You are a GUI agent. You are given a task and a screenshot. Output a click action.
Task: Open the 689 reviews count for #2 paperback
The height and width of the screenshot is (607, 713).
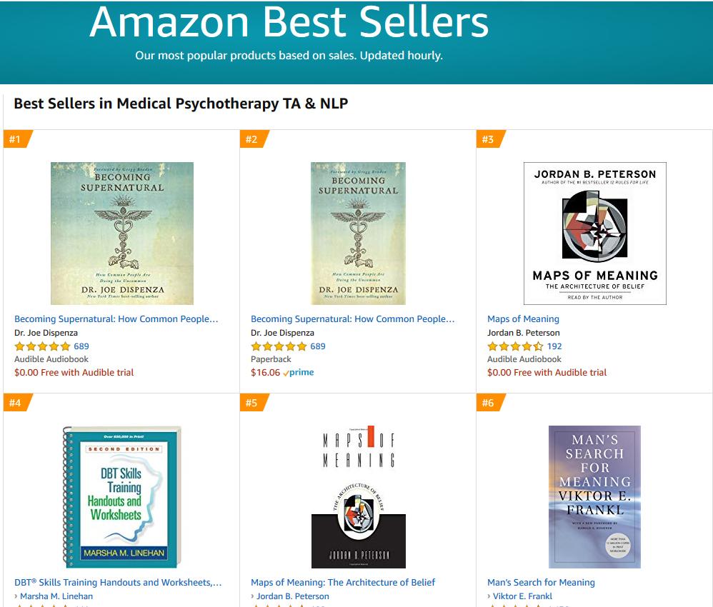tap(318, 346)
